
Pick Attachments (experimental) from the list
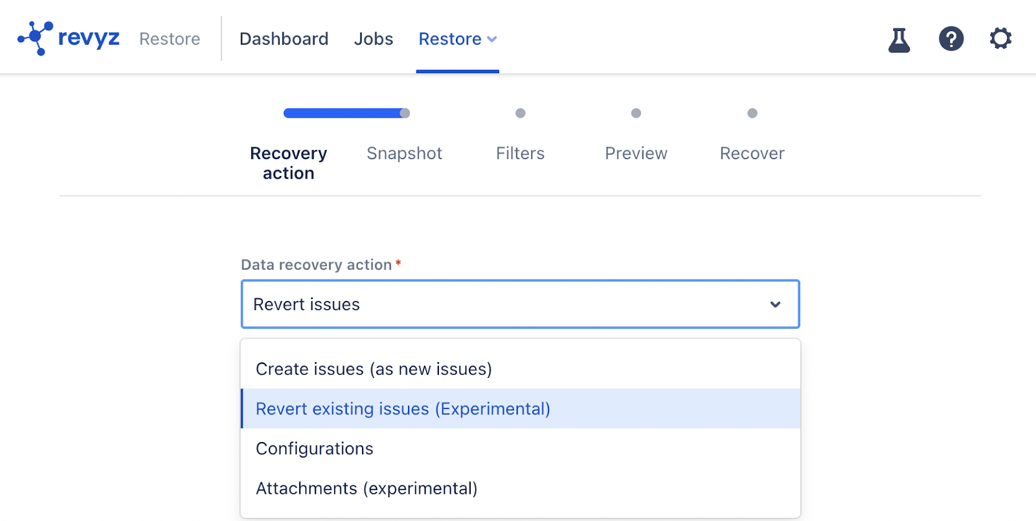pos(366,489)
